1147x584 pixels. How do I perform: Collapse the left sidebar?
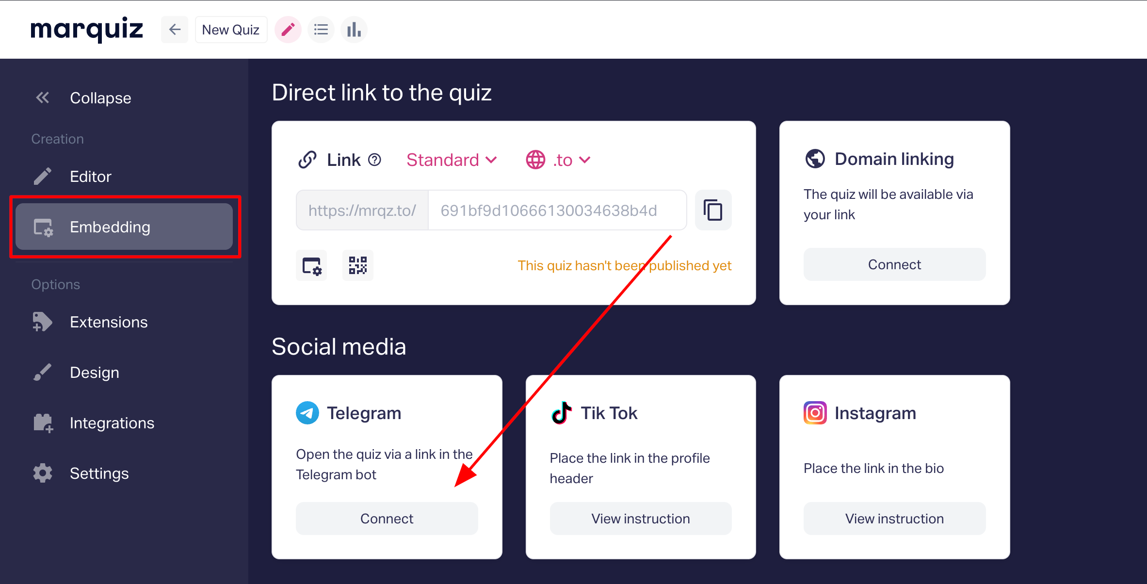coord(82,98)
